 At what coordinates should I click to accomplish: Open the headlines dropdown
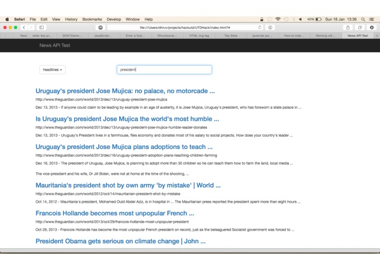(52, 69)
